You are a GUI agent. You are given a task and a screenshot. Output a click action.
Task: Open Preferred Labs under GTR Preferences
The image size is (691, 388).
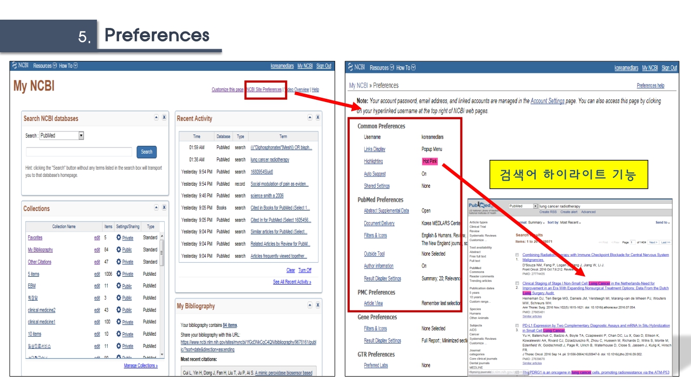click(x=376, y=365)
